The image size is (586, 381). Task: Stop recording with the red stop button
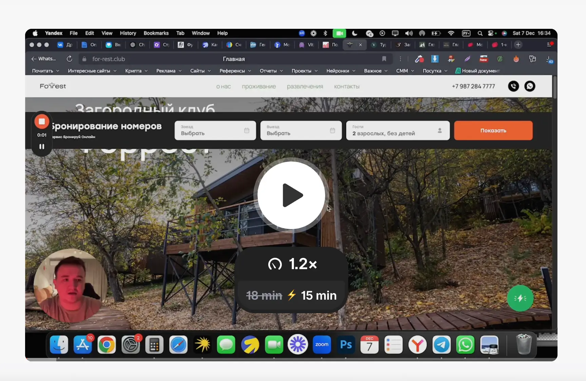click(x=42, y=121)
